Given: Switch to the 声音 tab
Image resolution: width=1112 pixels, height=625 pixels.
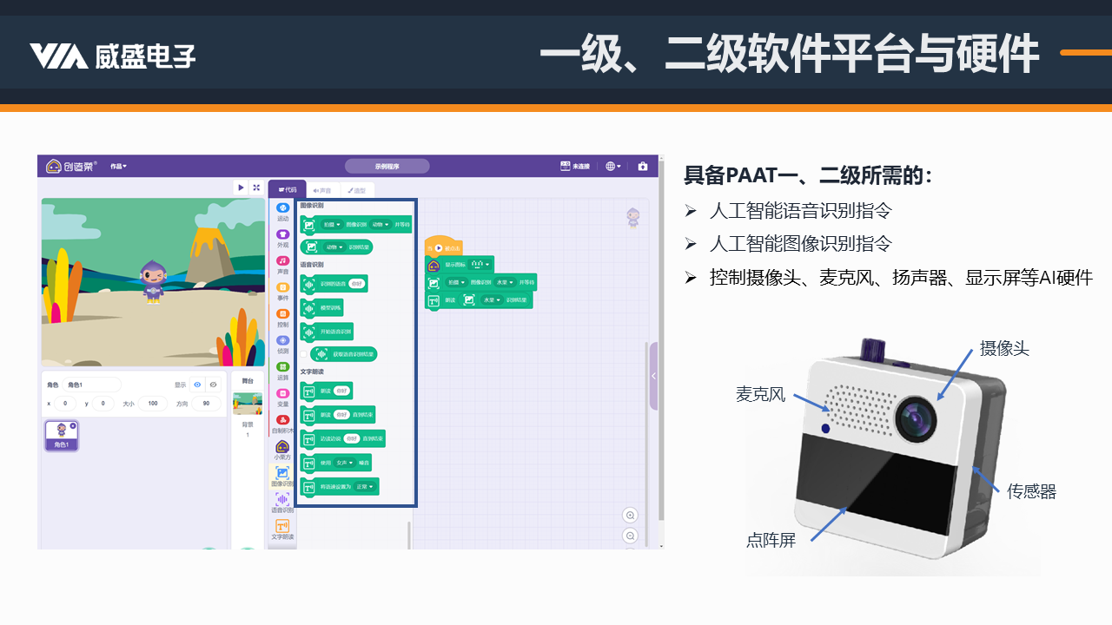Looking at the screenshot, I should (322, 190).
